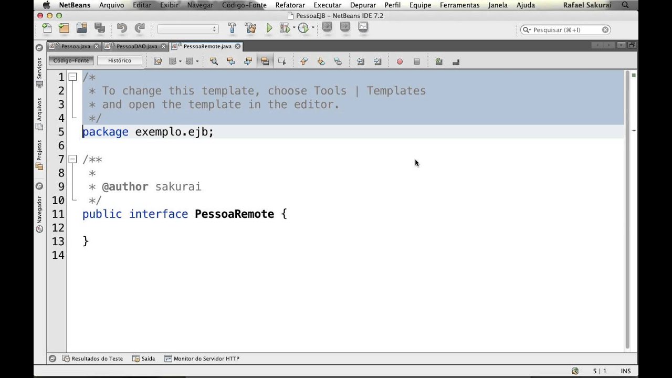The image size is (672, 378).
Task: Click the Save All icon
Action: (x=99, y=28)
